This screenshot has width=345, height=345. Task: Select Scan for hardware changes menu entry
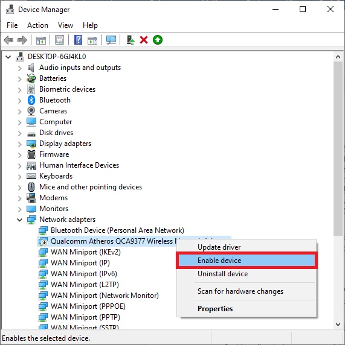(x=247, y=291)
